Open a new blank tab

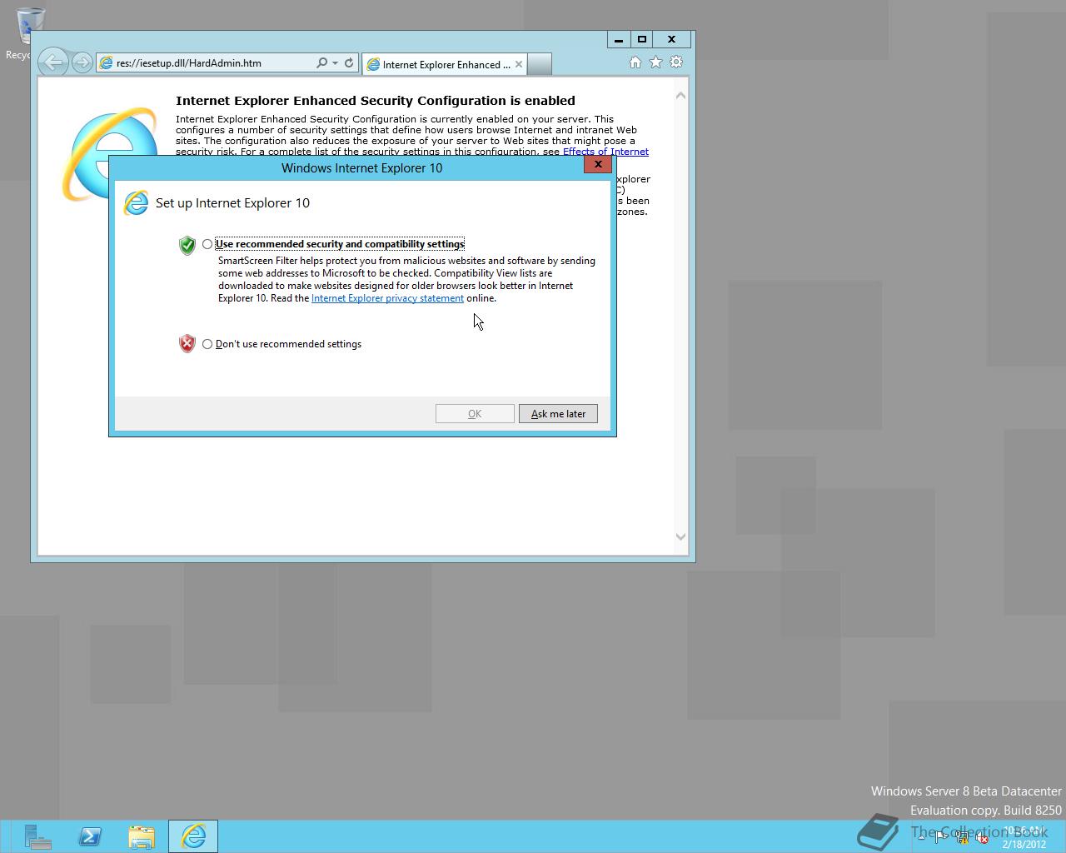coord(540,64)
